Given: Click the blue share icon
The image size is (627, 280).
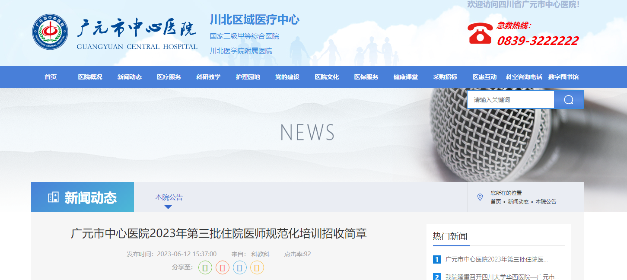Looking at the screenshot, I should coord(240,268).
